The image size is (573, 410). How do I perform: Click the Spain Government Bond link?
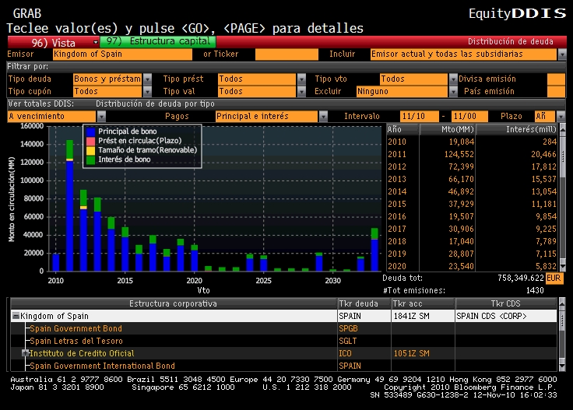click(x=76, y=329)
